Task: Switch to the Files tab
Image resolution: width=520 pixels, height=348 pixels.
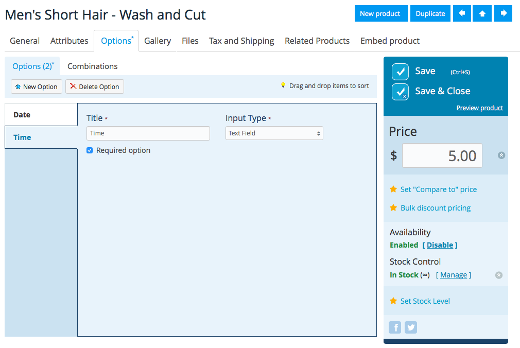Action: point(190,41)
